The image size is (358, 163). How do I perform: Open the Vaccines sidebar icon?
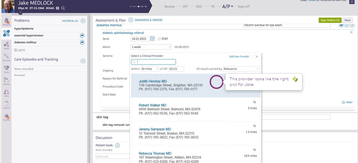click(6, 57)
